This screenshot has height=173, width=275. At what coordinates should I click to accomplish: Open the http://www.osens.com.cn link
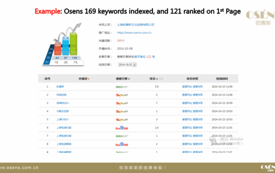134,33
